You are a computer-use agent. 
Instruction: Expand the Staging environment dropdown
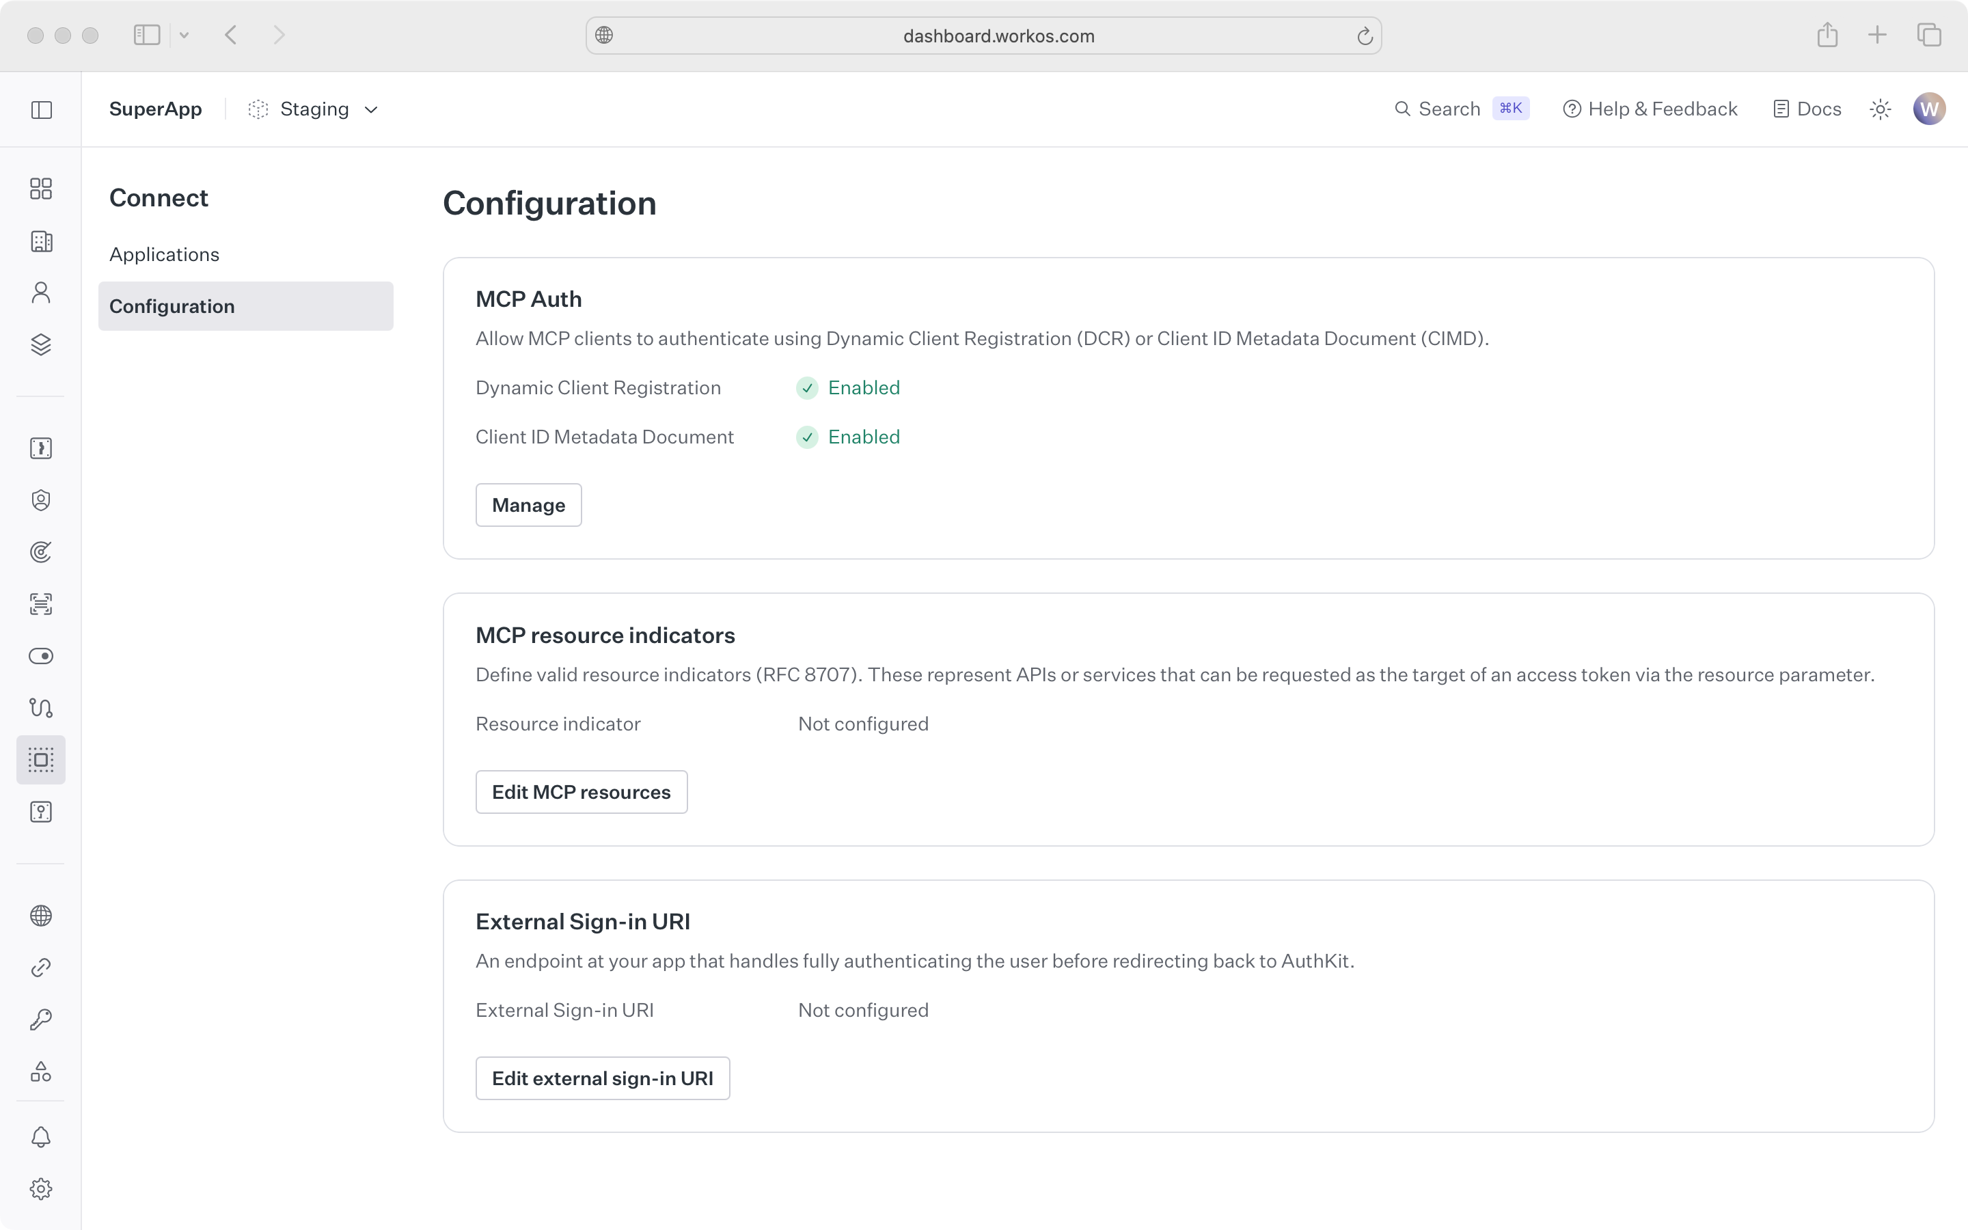click(x=314, y=109)
